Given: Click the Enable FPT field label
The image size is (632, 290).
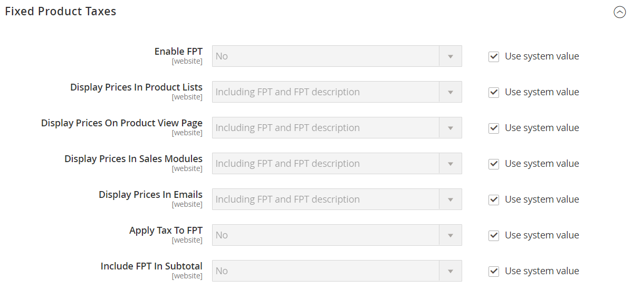Looking at the screenshot, I should [x=178, y=52].
